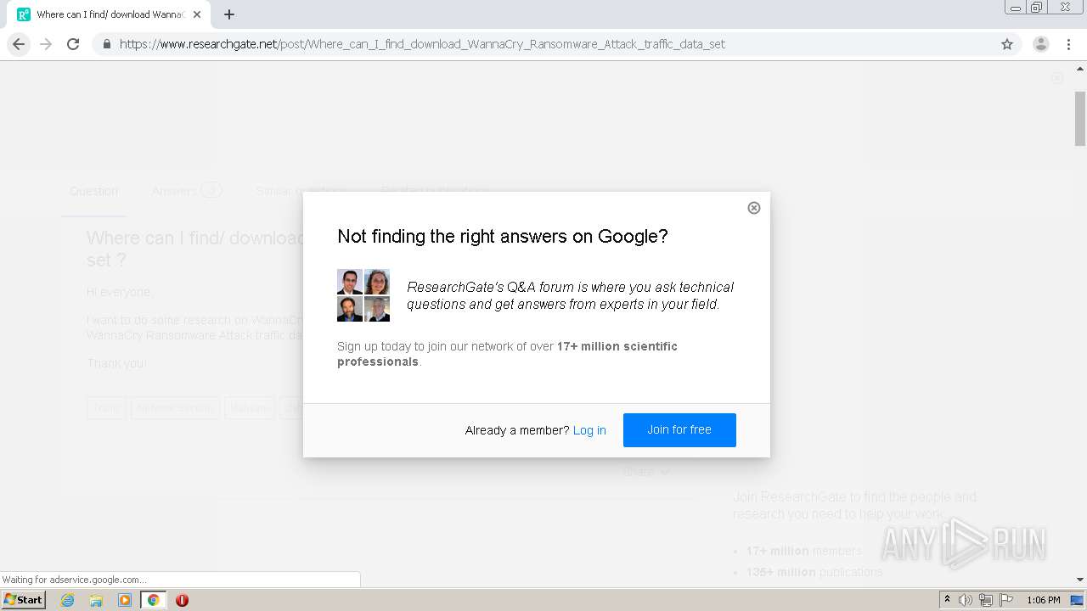The image size is (1087, 611).
Task: Click the browser forward arrow
Action: click(x=46, y=44)
